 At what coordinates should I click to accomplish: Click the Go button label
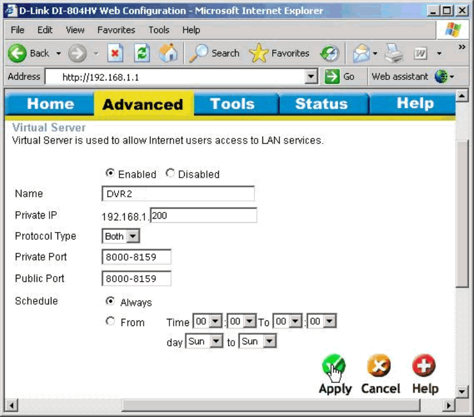349,77
